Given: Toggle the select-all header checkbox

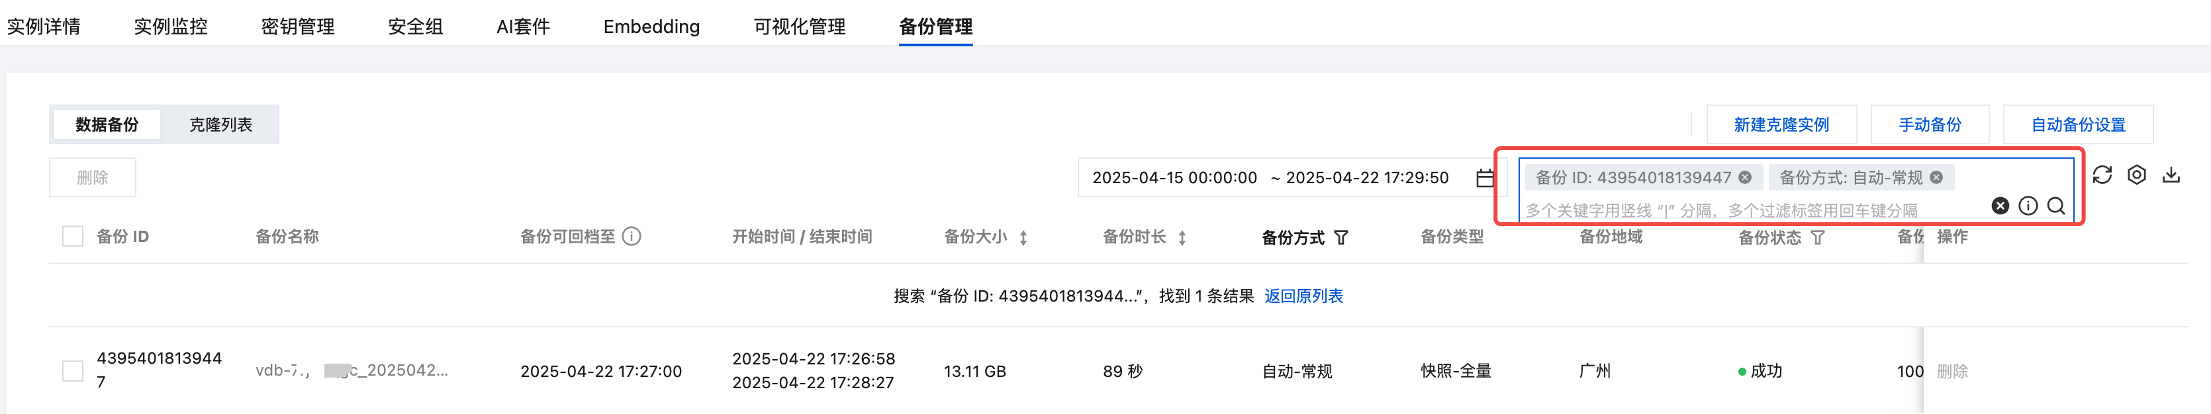Looking at the screenshot, I should coord(73,237).
